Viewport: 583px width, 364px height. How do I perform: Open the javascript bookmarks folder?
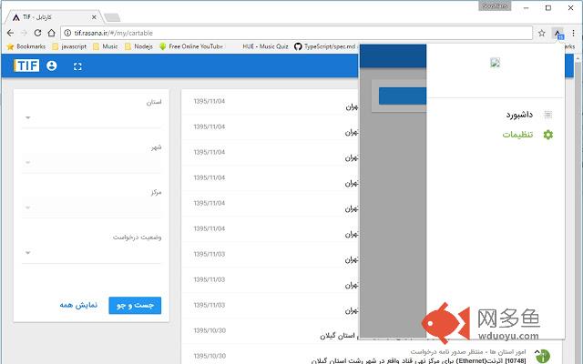[69, 46]
